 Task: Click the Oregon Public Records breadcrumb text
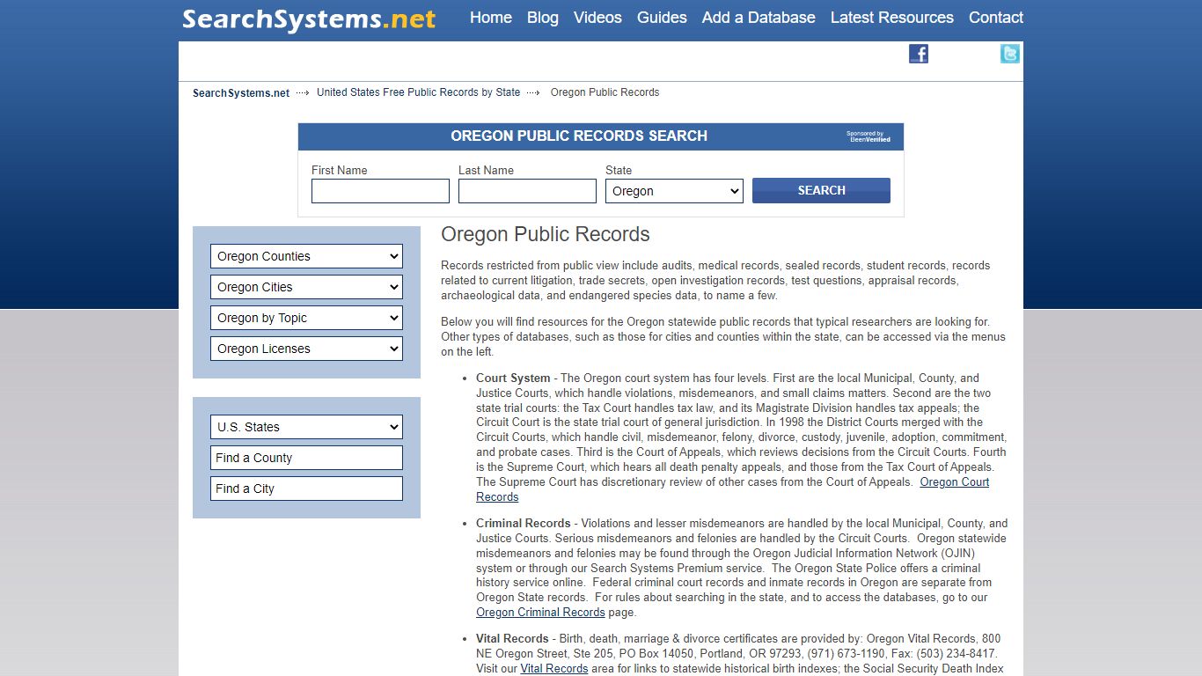pos(605,92)
